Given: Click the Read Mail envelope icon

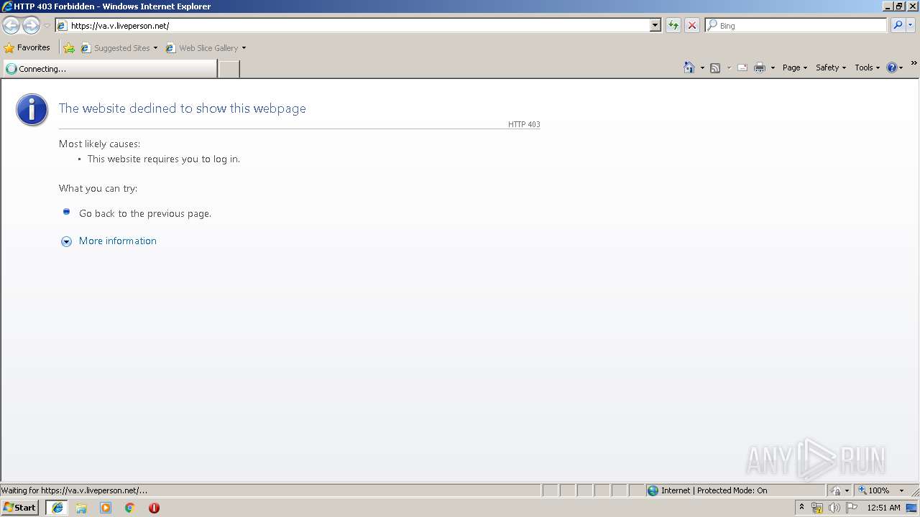Looking at the screenshot, I should (742, 67).
